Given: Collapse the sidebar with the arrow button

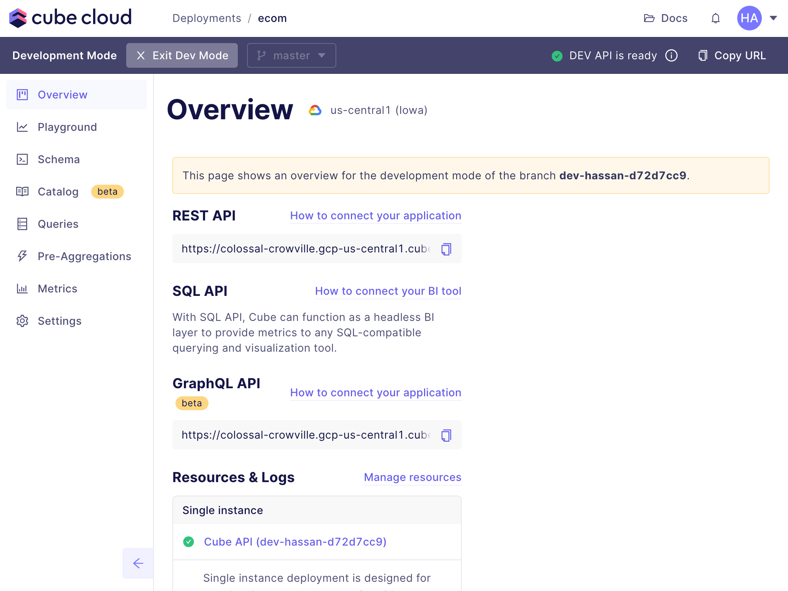Looking at the screenshot, I should click(138, 563).
